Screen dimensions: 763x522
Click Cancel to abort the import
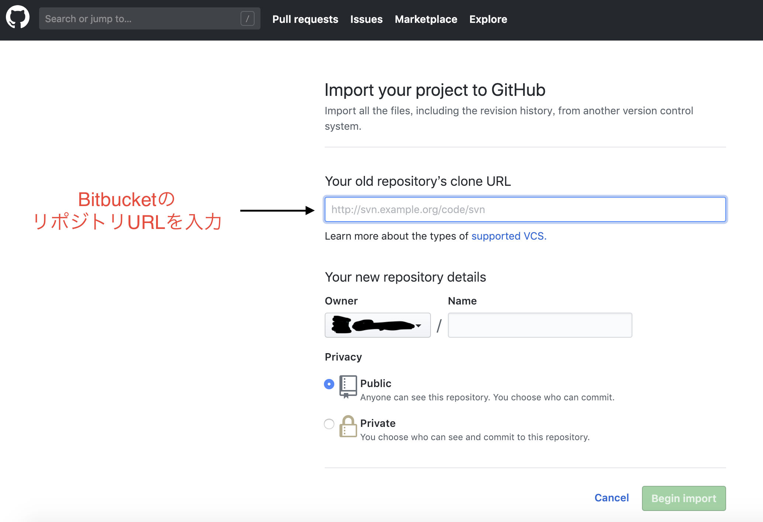coord(611,498)
